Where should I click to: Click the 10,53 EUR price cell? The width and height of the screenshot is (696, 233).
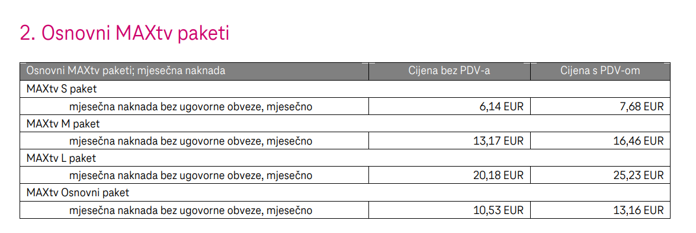[x=449, y=210]
